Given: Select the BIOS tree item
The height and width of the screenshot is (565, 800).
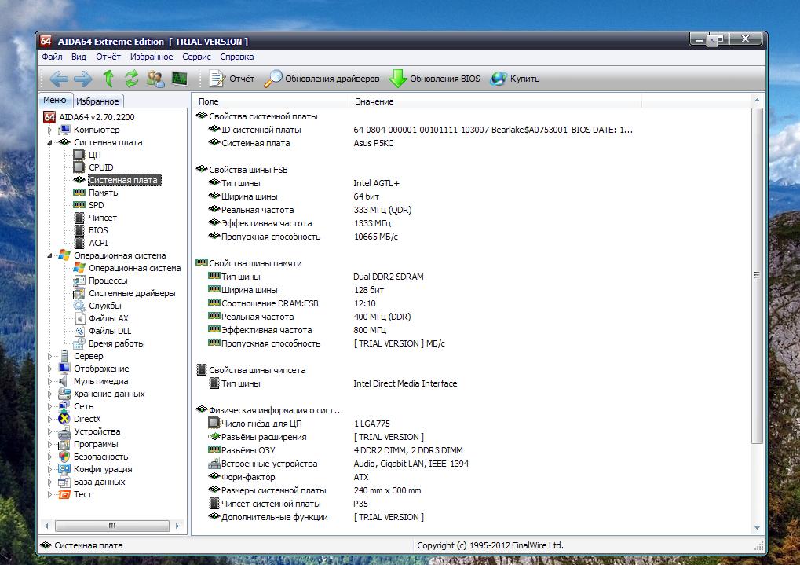Looking at the screenshot, I should click(98, 230).
